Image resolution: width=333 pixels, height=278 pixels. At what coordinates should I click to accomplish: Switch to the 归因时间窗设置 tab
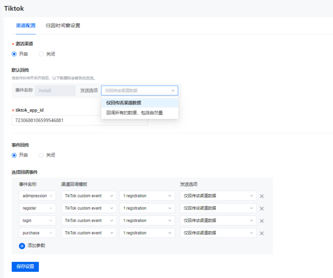63,25
